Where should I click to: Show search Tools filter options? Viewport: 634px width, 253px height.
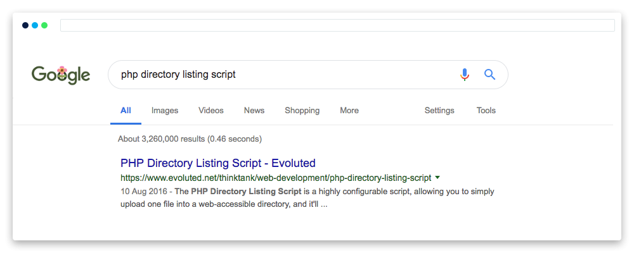point(486,111)
